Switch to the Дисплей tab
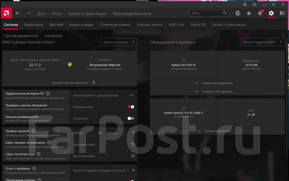This screenshot has height=181, width=289. 56,25
